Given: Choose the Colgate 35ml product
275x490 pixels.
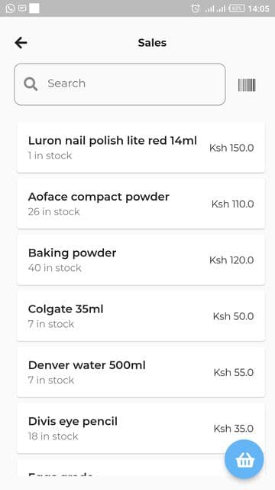Looking at the screenshot, I should 141,316.
